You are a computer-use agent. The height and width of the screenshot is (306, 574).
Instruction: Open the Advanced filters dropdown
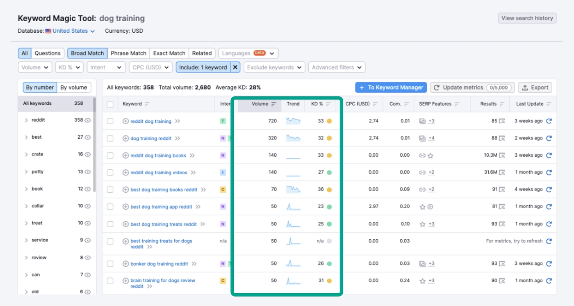point(336,67)
